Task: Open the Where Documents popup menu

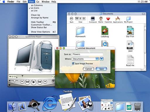Action: pyautogui.click(x=85, y=59)
